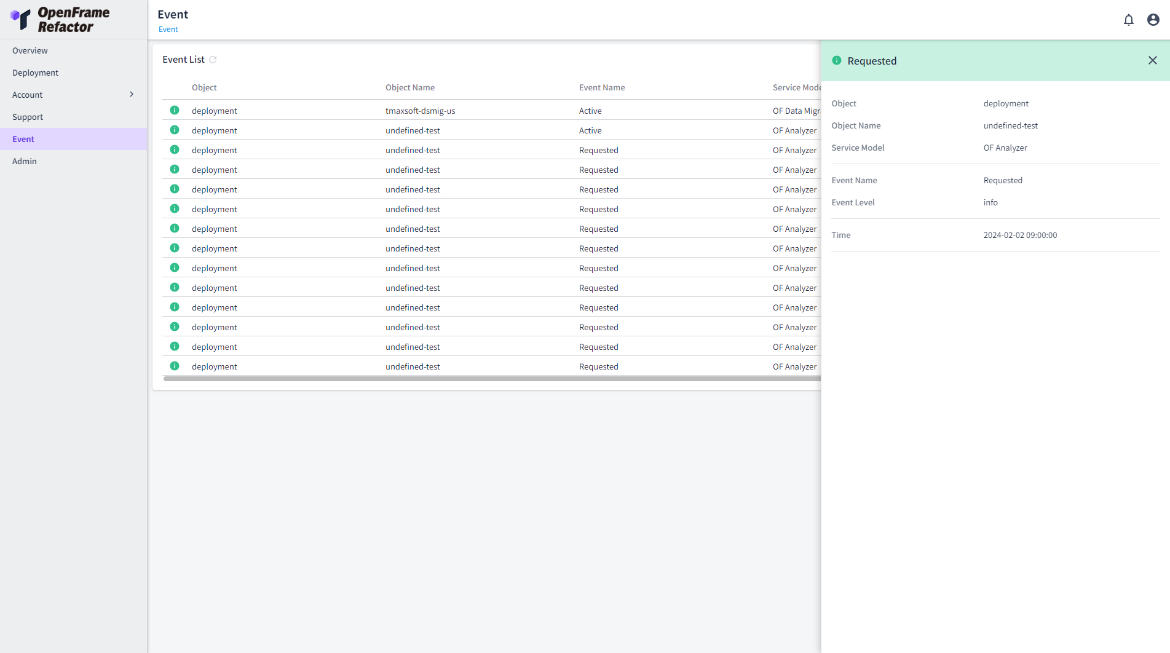Image resolution: width=1170 pixels, height=653 pixels.
Task: Sort by Object Name column header
Action: pyautogui.click(x=410, y=87)
